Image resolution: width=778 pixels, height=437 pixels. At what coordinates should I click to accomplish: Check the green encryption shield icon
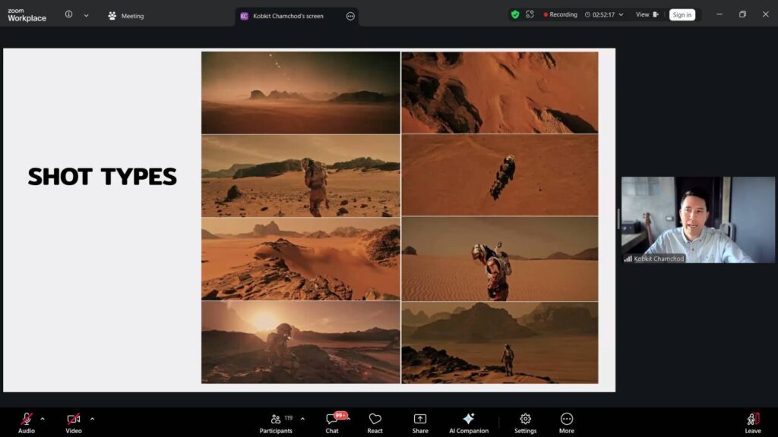(515, 14)
